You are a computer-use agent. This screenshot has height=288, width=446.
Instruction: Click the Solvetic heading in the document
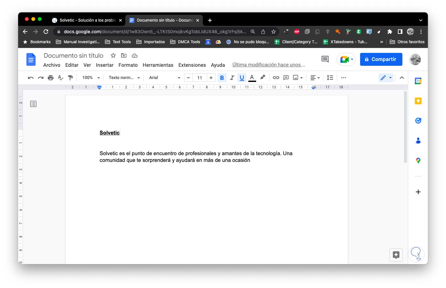point(109,133)
